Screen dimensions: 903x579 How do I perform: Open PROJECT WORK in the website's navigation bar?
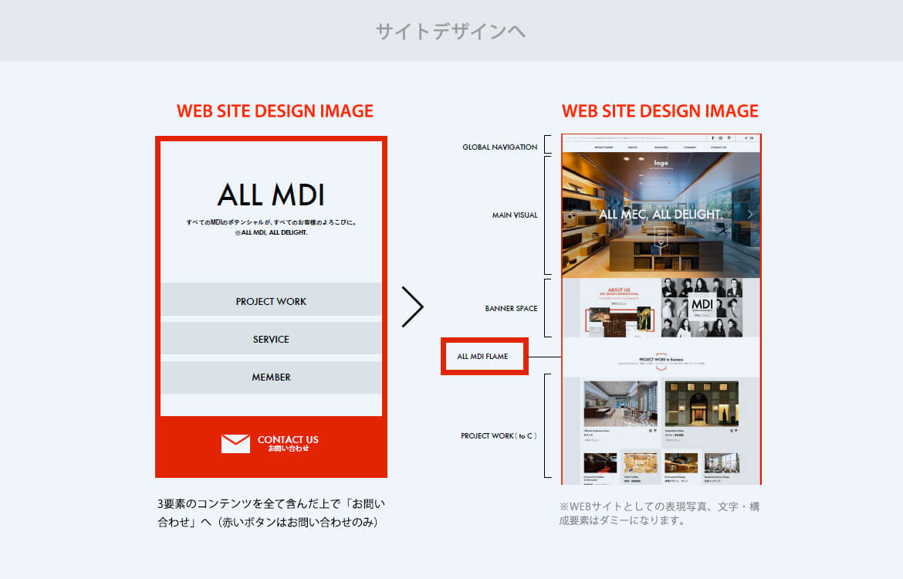tap(604, 147)
